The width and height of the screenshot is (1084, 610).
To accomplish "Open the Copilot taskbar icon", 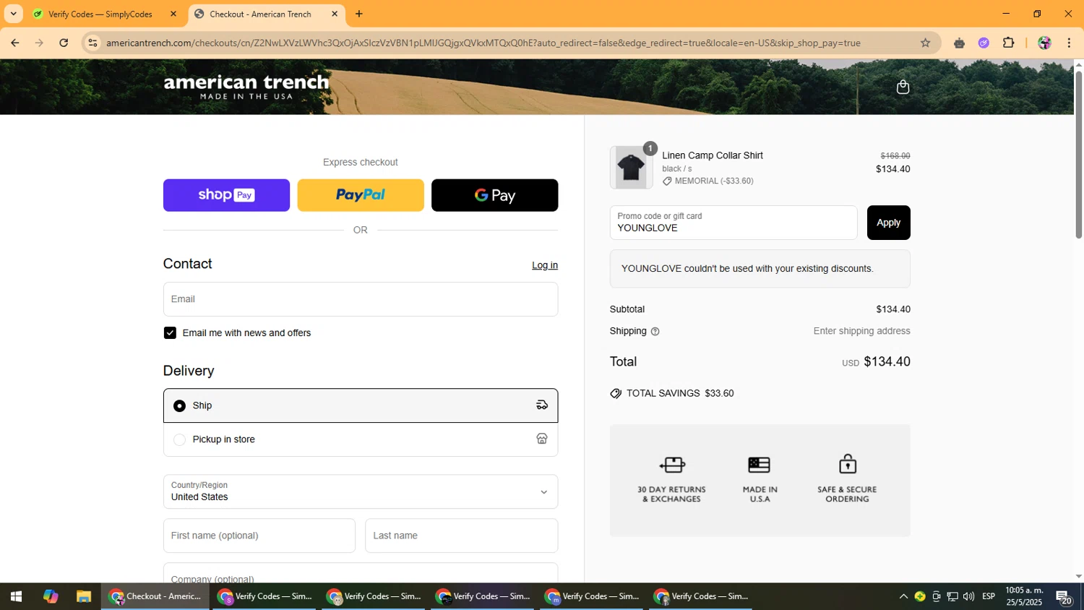I will click(50, 596).
